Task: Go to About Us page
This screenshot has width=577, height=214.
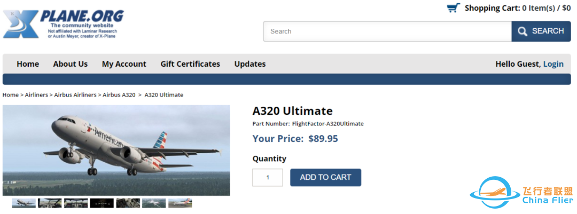Action: (x=70, y=64)
